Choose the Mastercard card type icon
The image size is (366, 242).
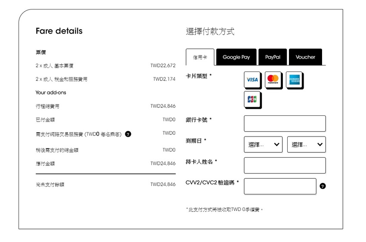[x=273, y=80]
